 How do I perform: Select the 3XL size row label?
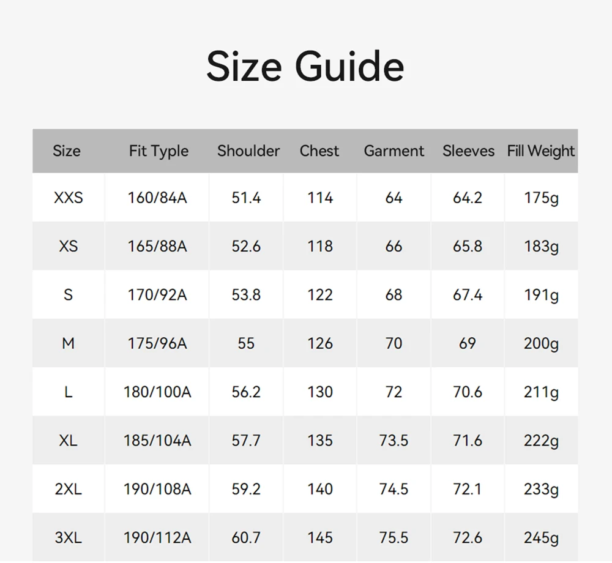point(69,538)
